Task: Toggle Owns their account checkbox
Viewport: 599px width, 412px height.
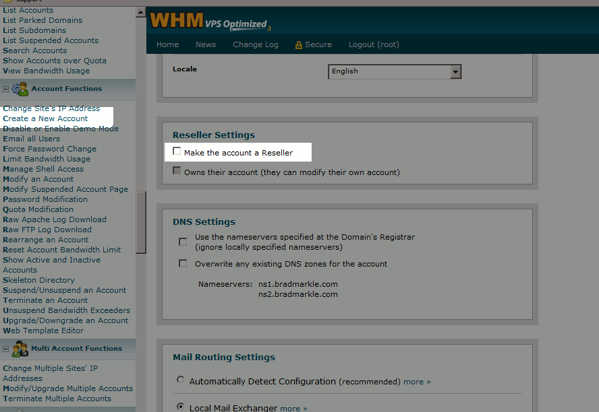Action: pyautogui.click(x=177, y=170)
